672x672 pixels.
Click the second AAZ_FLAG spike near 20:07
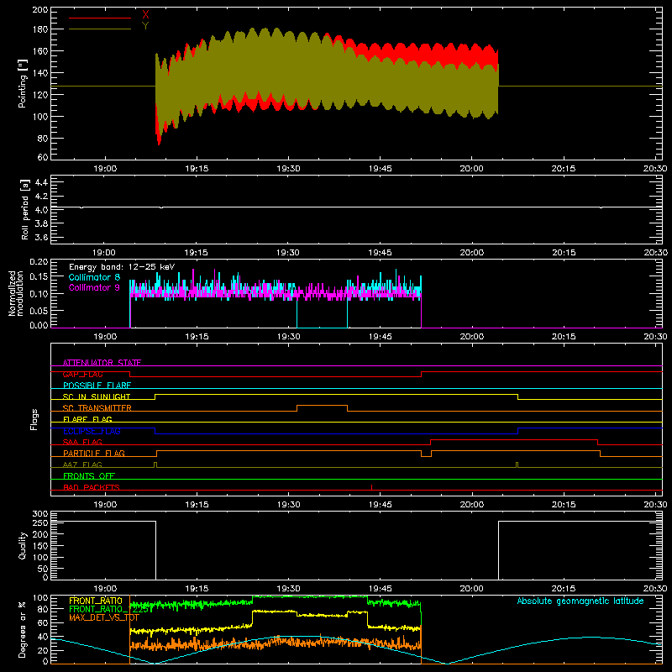[517, 465]
